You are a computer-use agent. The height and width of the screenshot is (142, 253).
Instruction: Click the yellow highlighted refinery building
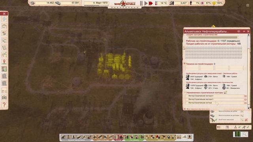pyautogui.click(x=114, y=66)
